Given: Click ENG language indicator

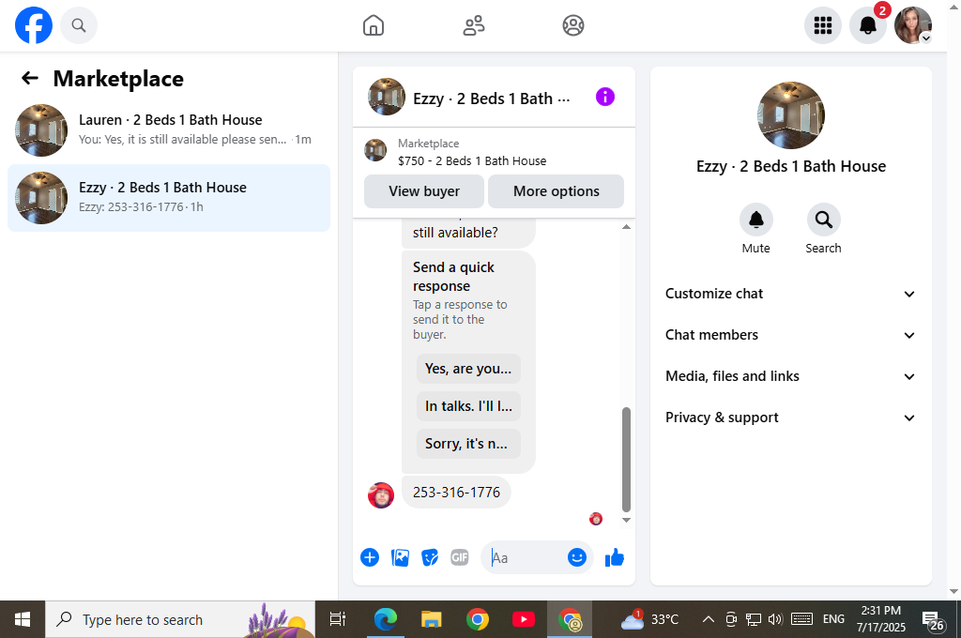Looking at the screenshot, I should click(x=833, y=619).
